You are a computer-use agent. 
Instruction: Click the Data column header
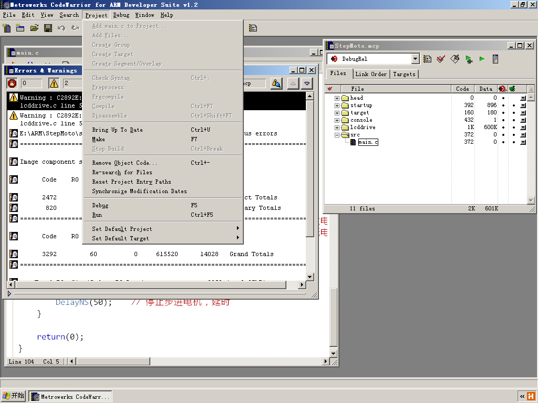(486, 89)
